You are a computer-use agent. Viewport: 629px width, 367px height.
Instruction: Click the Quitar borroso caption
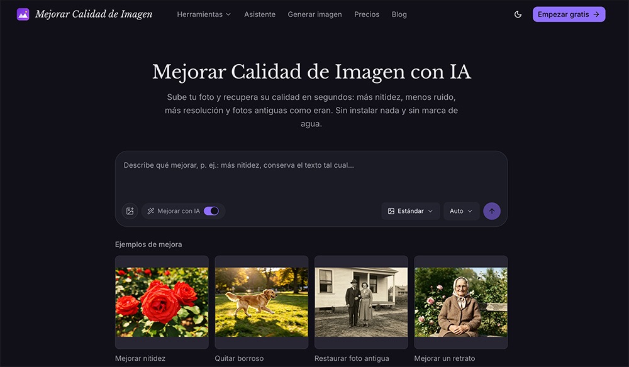[239, 359]
